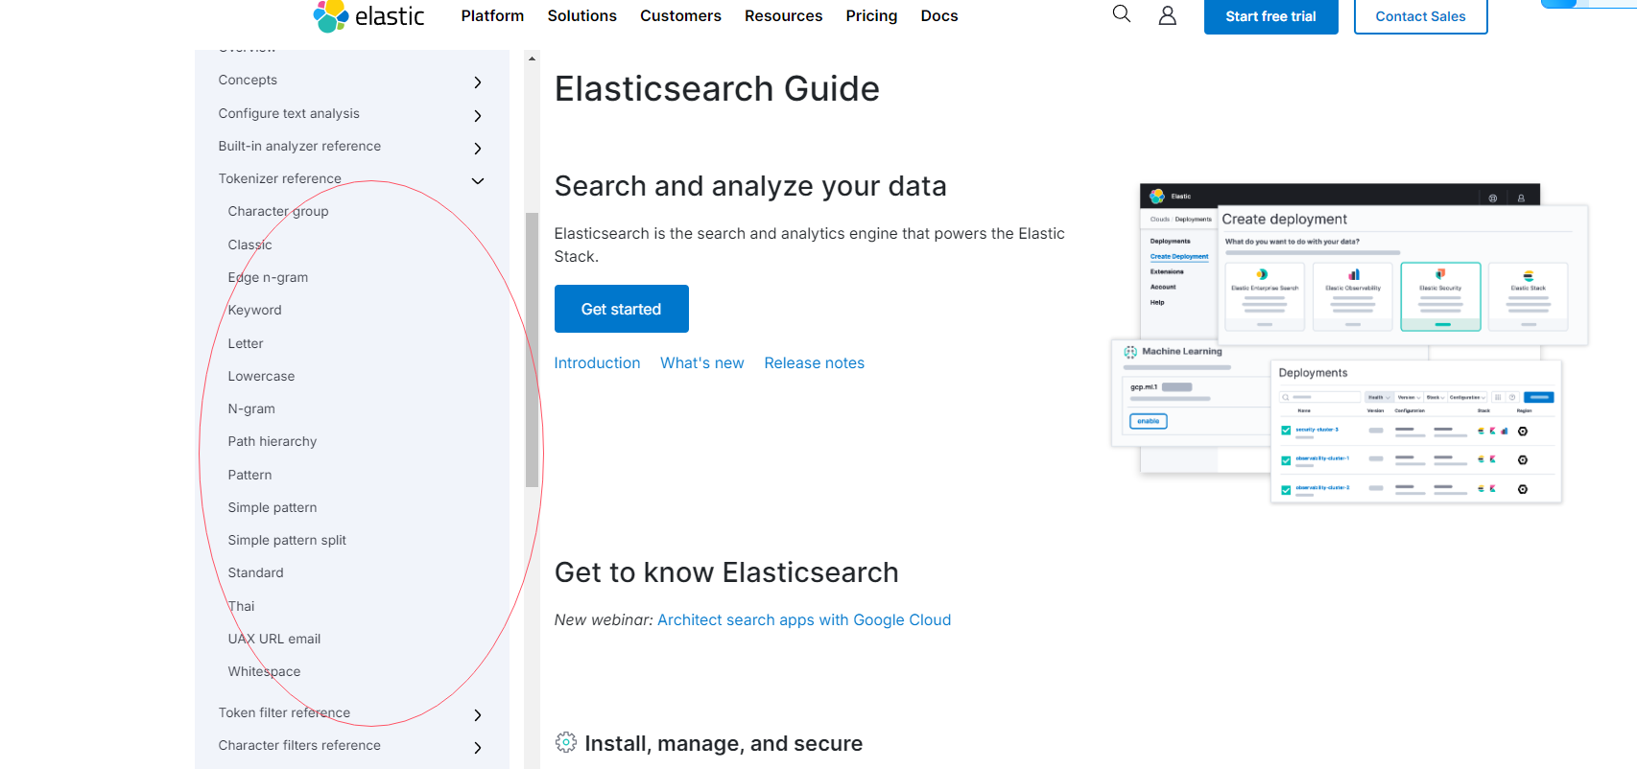
Task: Click the user account profile icon
Action: [x=1167, y=15]
